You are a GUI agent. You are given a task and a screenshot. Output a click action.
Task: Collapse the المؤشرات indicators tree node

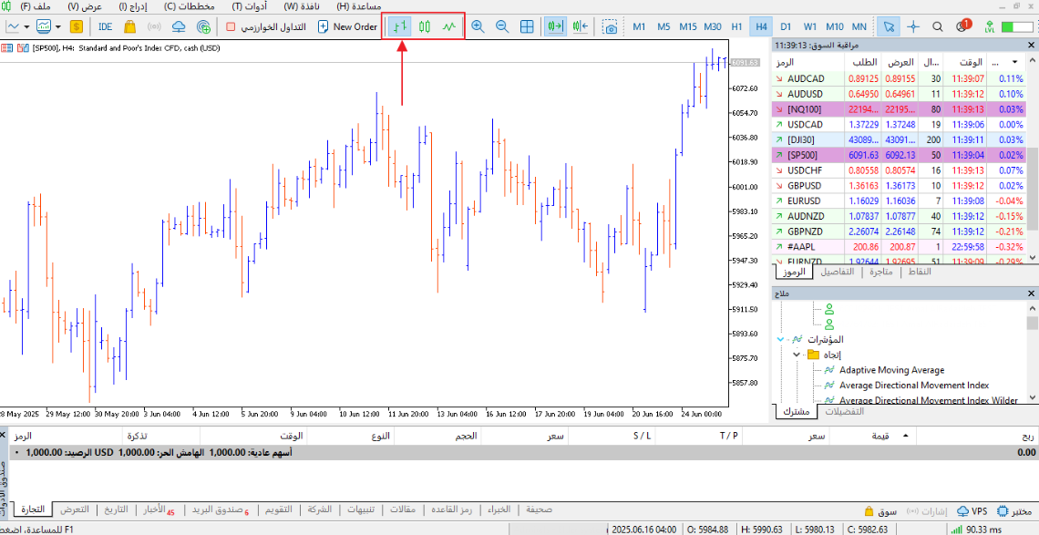pos(780,339)
